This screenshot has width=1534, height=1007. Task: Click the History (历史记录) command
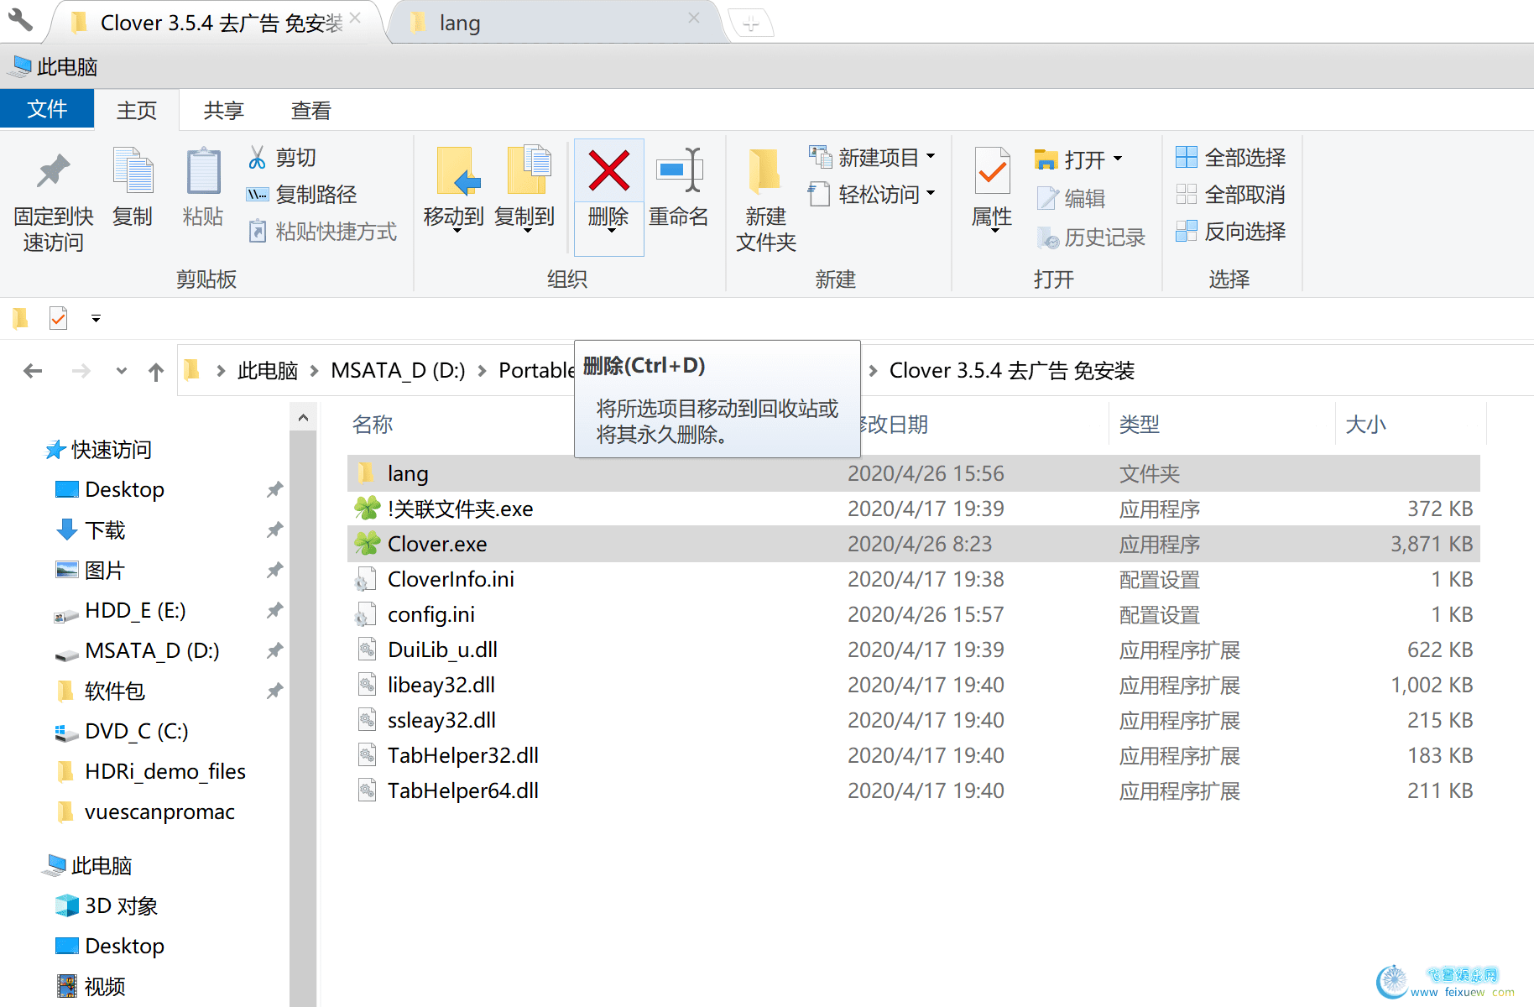(1091, 237)
